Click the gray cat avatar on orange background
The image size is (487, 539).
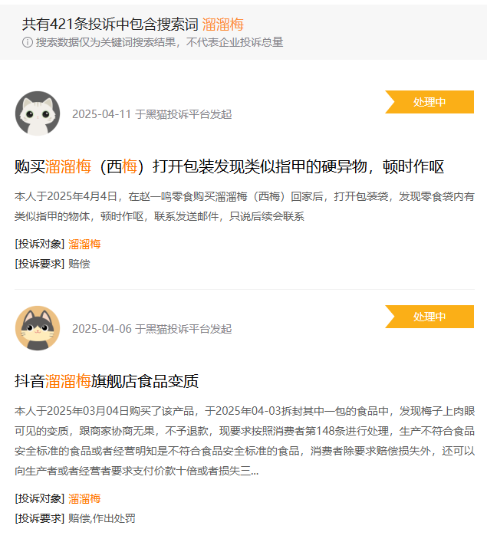pyautogui.click(x=38, y=328)
